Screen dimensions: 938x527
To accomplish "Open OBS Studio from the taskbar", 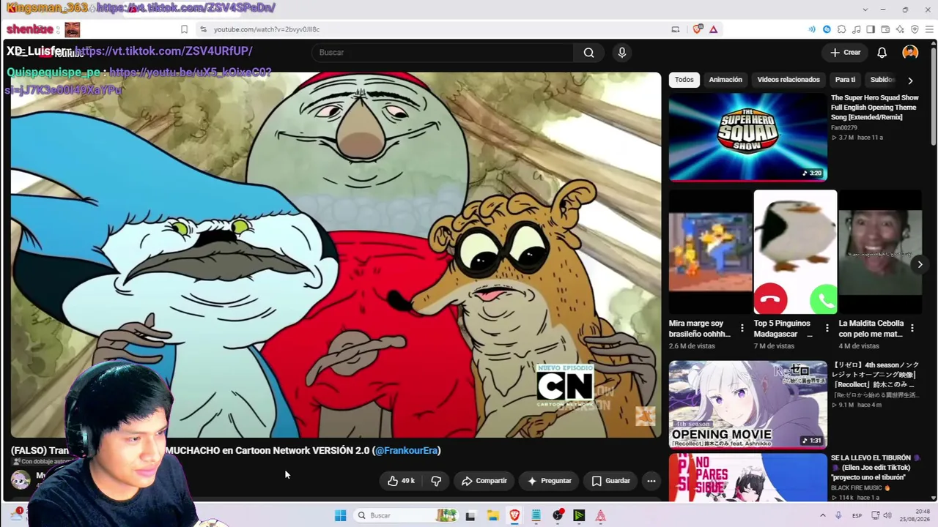I will [x=558, y=515].
